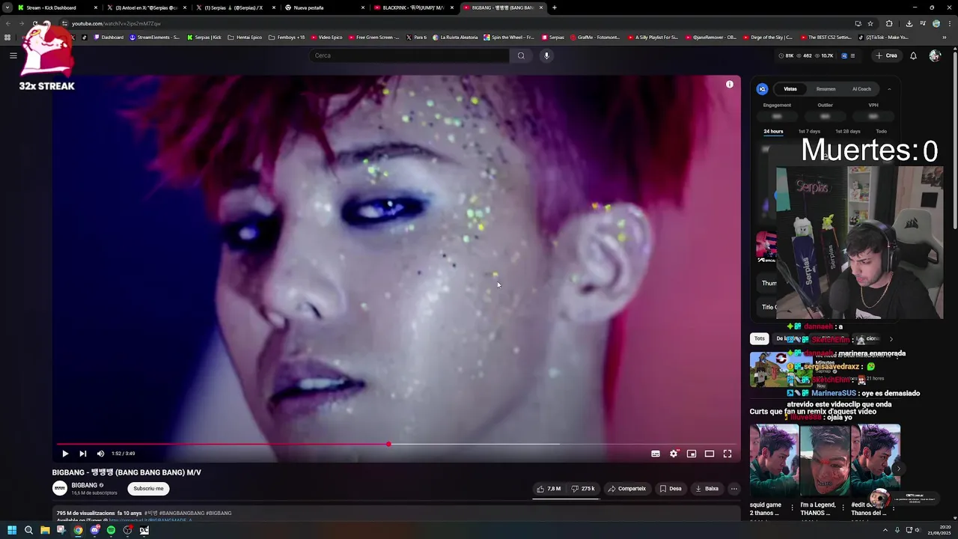Toggle theater mode view
958x539 pixels.
(710, 454)
